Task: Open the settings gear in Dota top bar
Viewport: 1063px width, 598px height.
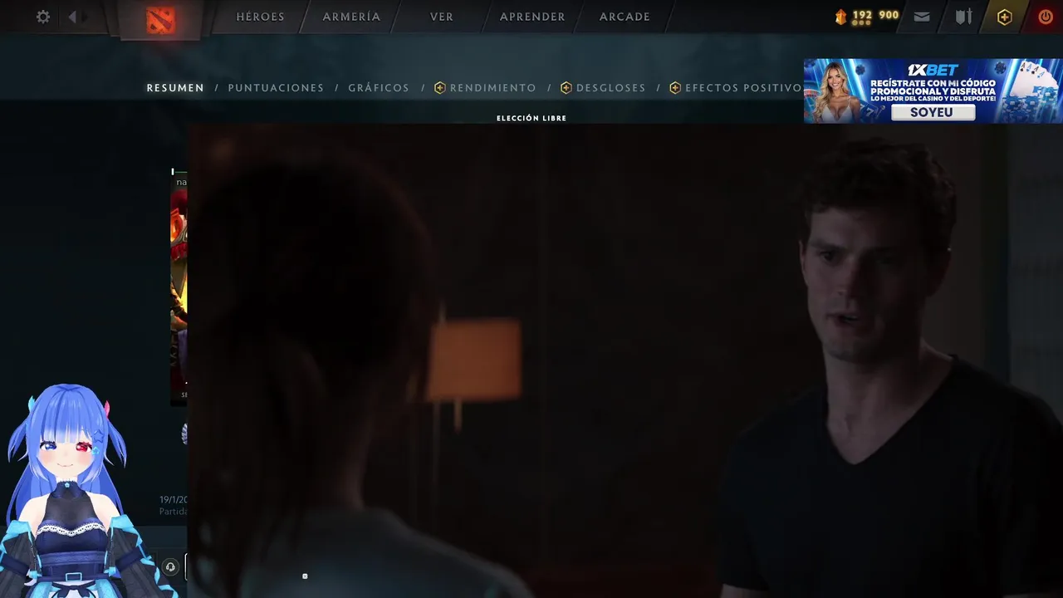Action: [x=43, y=17]
